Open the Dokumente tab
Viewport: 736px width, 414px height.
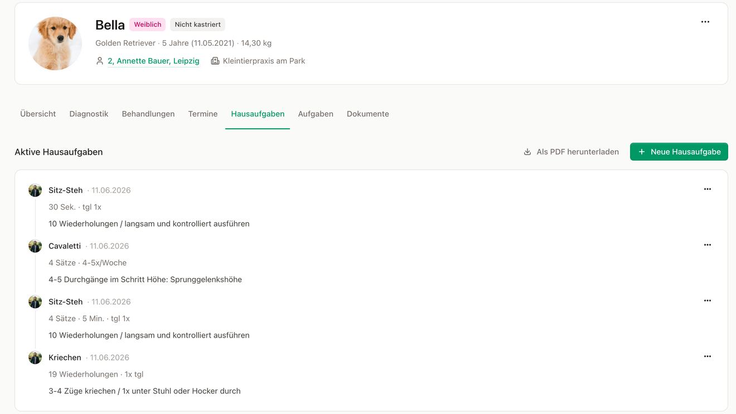coord(368,114)
